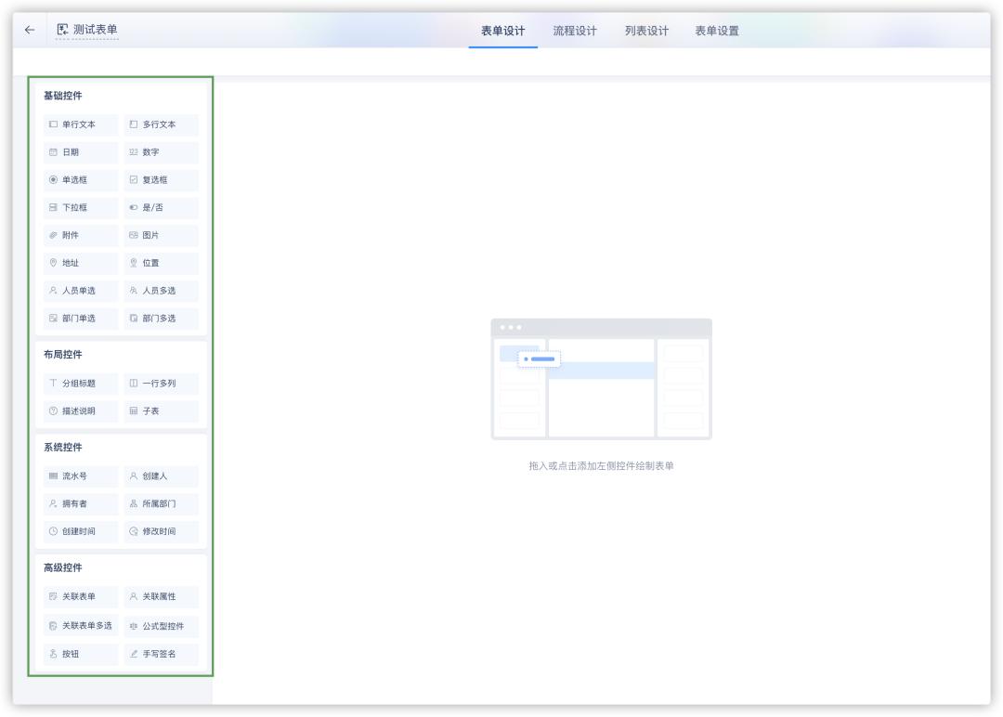Click the 附件 paperclip icon
1003x717 pixels.
pos(53,235)
